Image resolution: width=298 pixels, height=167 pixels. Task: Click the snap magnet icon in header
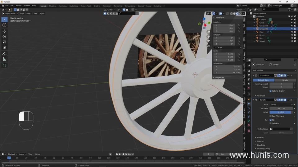(x=124, y=10)
